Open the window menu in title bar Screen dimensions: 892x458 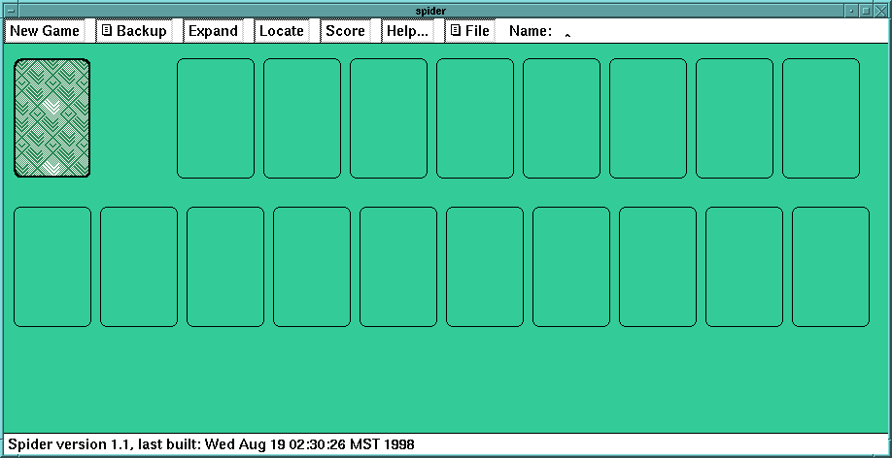click(x=9, y=10)
